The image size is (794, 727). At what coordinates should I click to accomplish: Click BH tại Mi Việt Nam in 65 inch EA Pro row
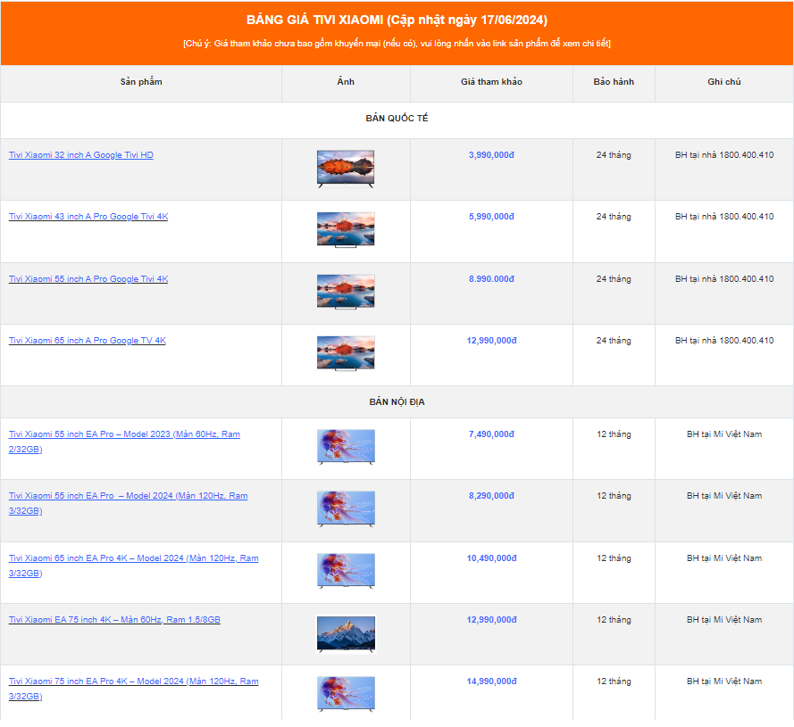[x=724, y=558]
